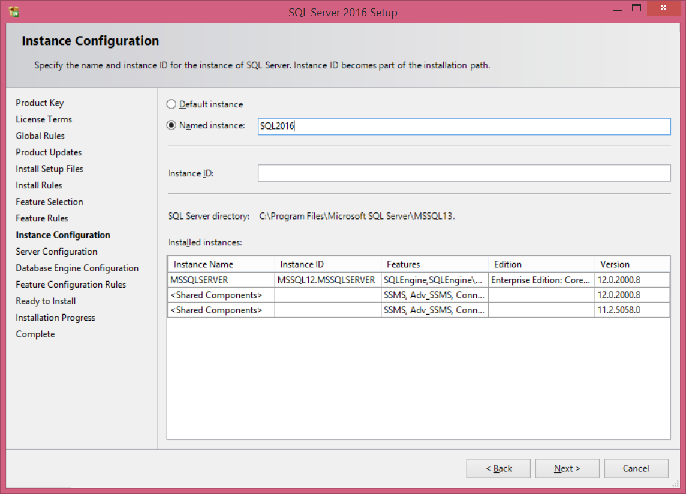Sort by Features column header

(x=434, y=264)
